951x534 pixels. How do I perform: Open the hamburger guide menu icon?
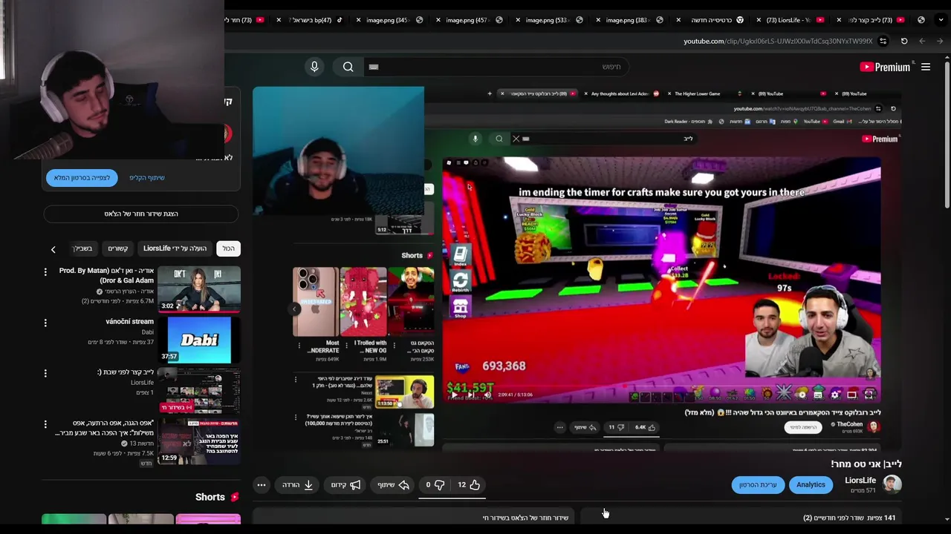pos(926,67)
